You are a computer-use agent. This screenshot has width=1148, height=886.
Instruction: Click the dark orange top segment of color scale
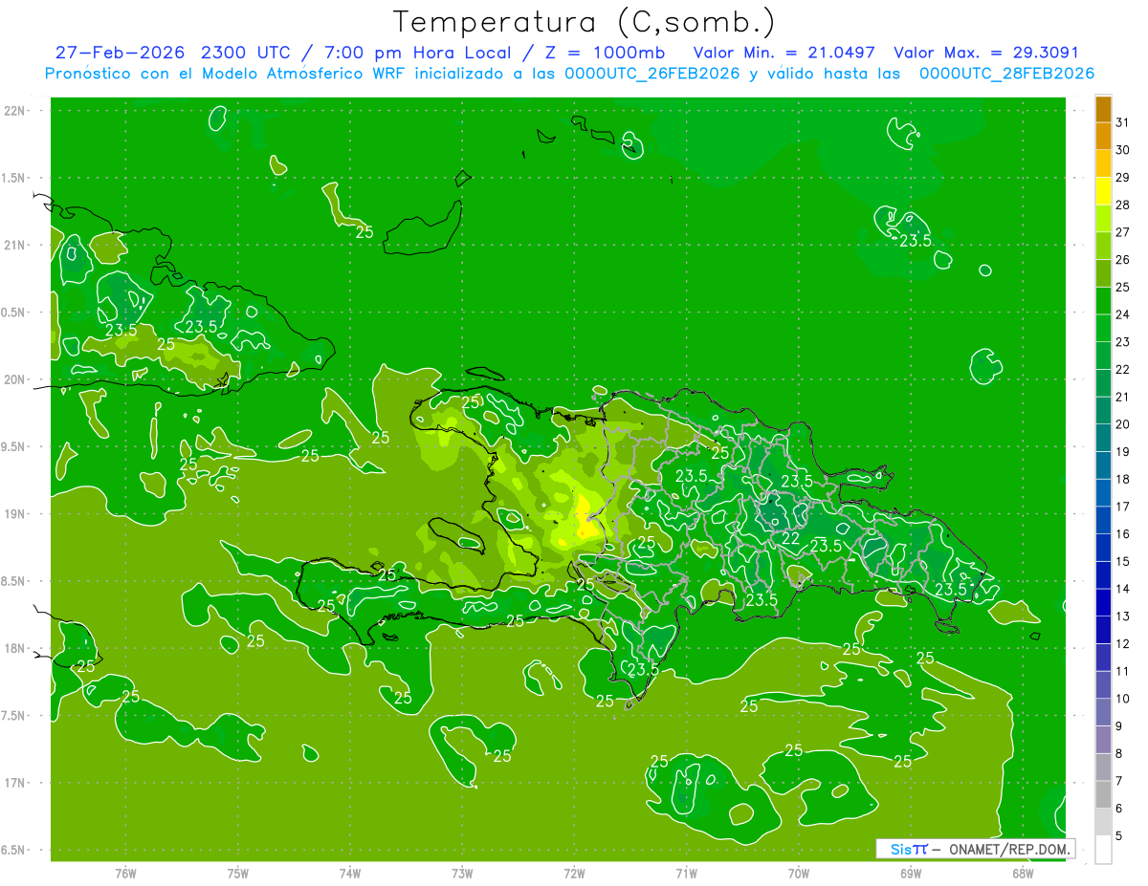coord(1103,109)
